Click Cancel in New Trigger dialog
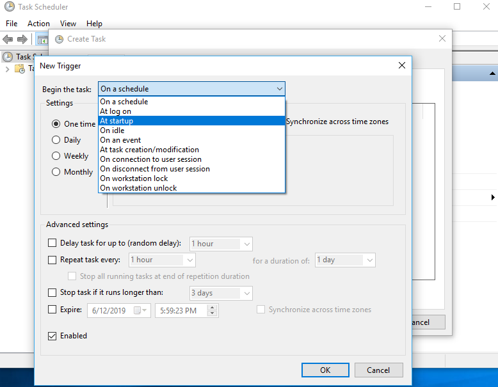The width and height of the screenshot is (498, 387). click(378, 370)
